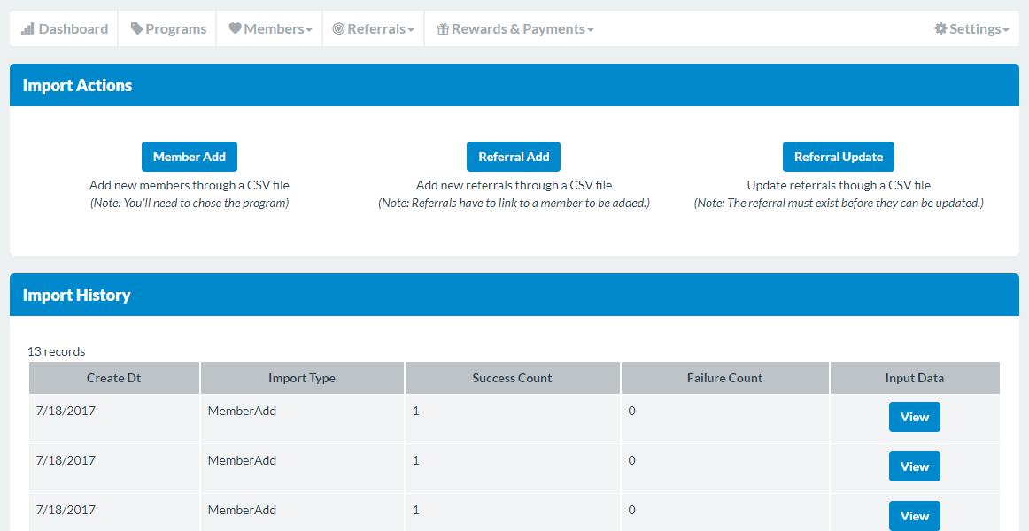Open the Rewards & Payments menu label

pyautogui.click(x=518, y=29)
